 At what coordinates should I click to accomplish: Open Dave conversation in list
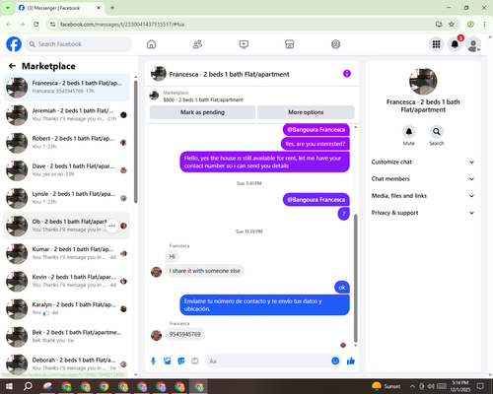pyautogui.click(x=66, y=170)
